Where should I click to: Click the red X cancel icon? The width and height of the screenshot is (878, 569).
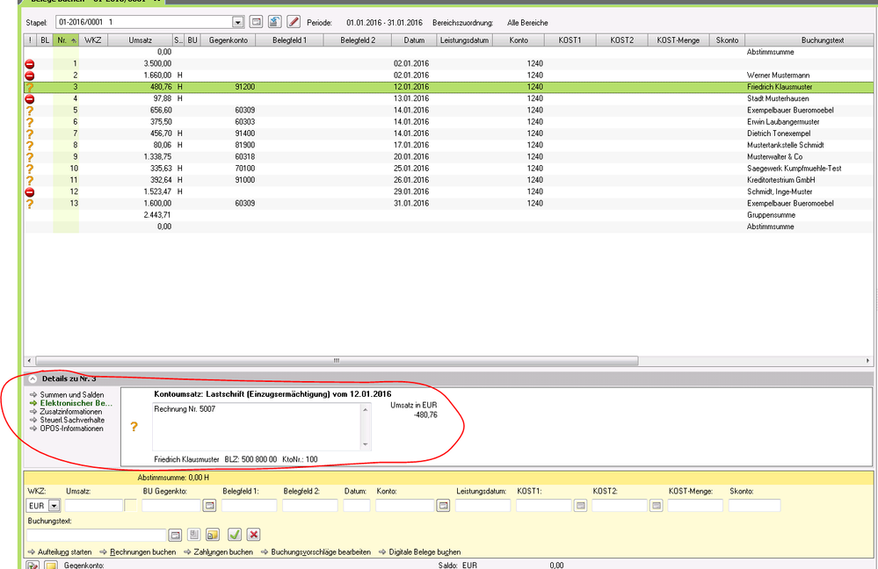(253, 534)
